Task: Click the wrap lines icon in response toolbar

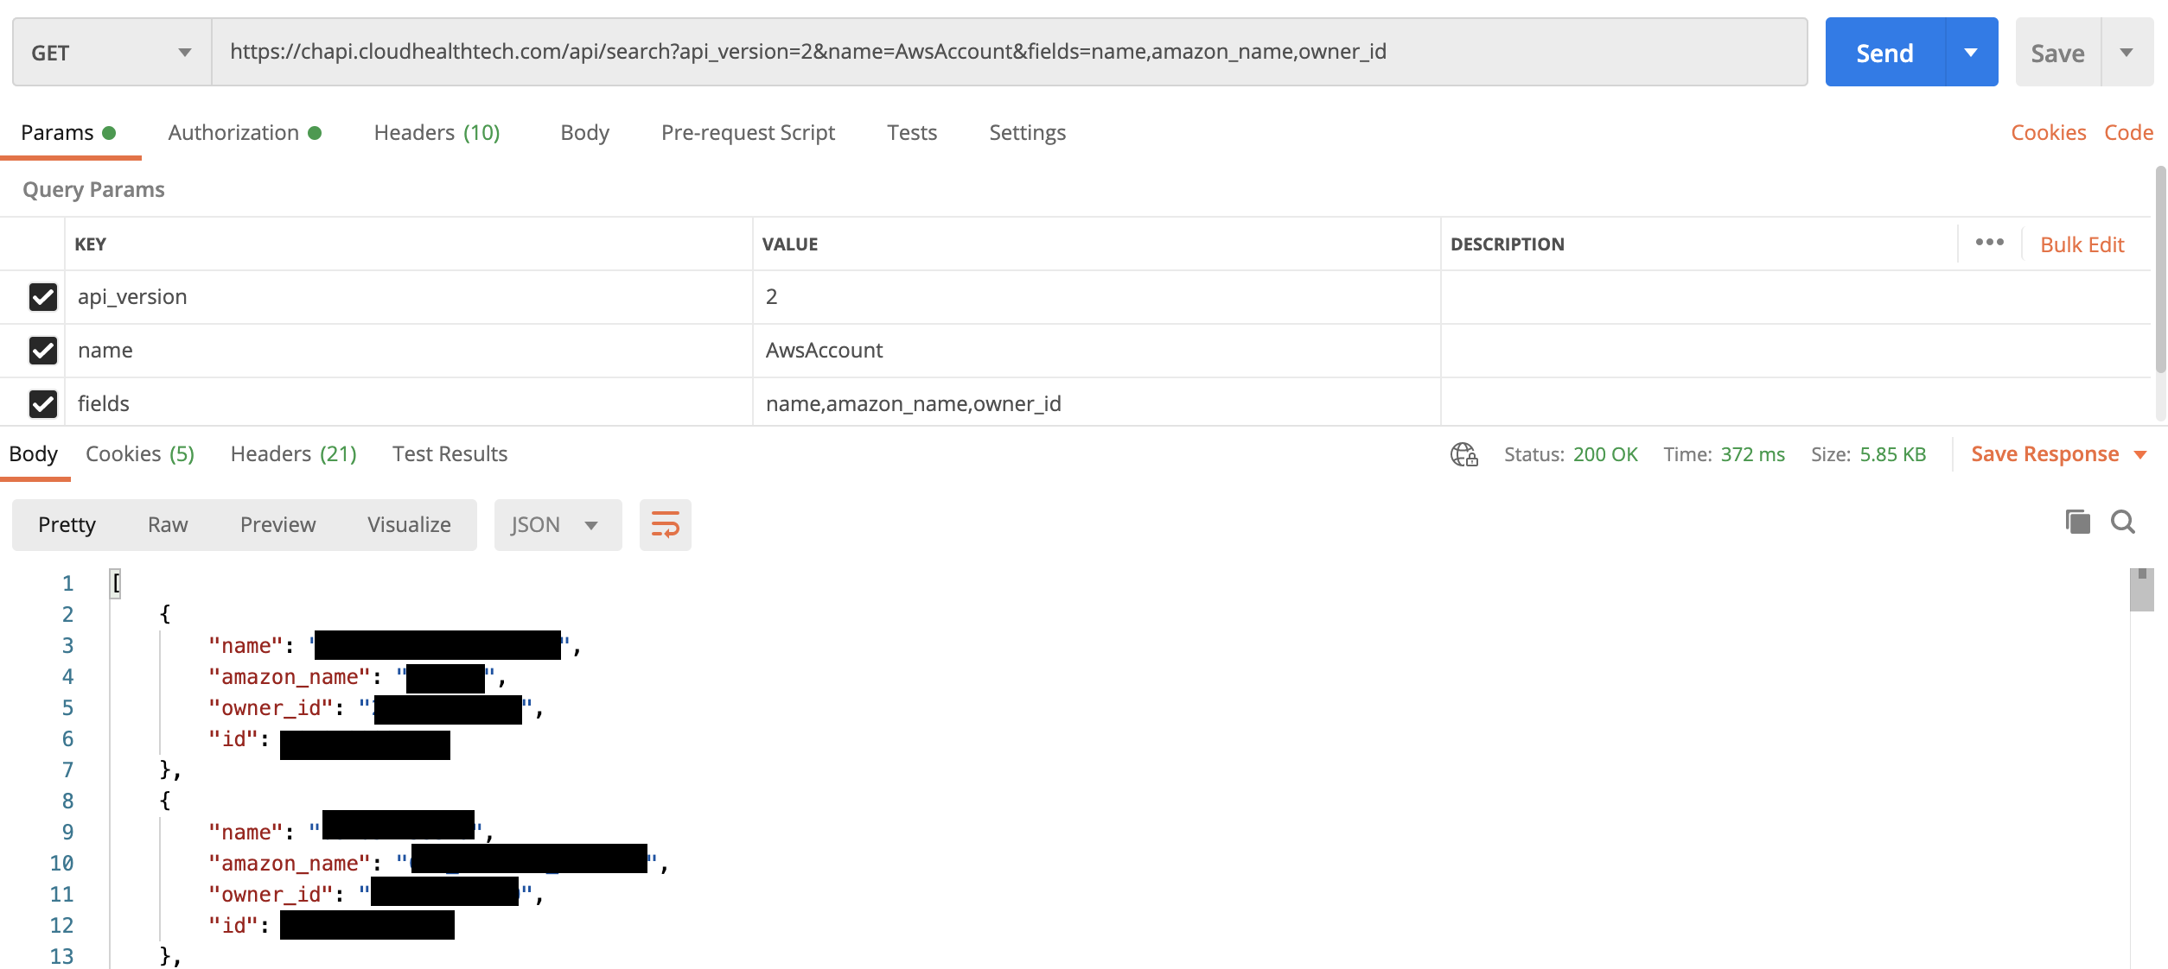Action: click(665, 524)
